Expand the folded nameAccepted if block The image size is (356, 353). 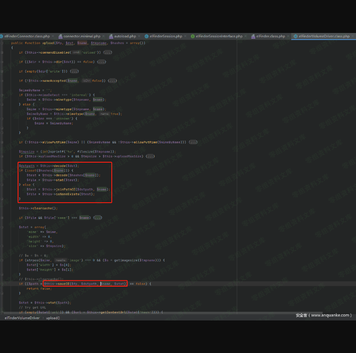[x=112, y=81]
